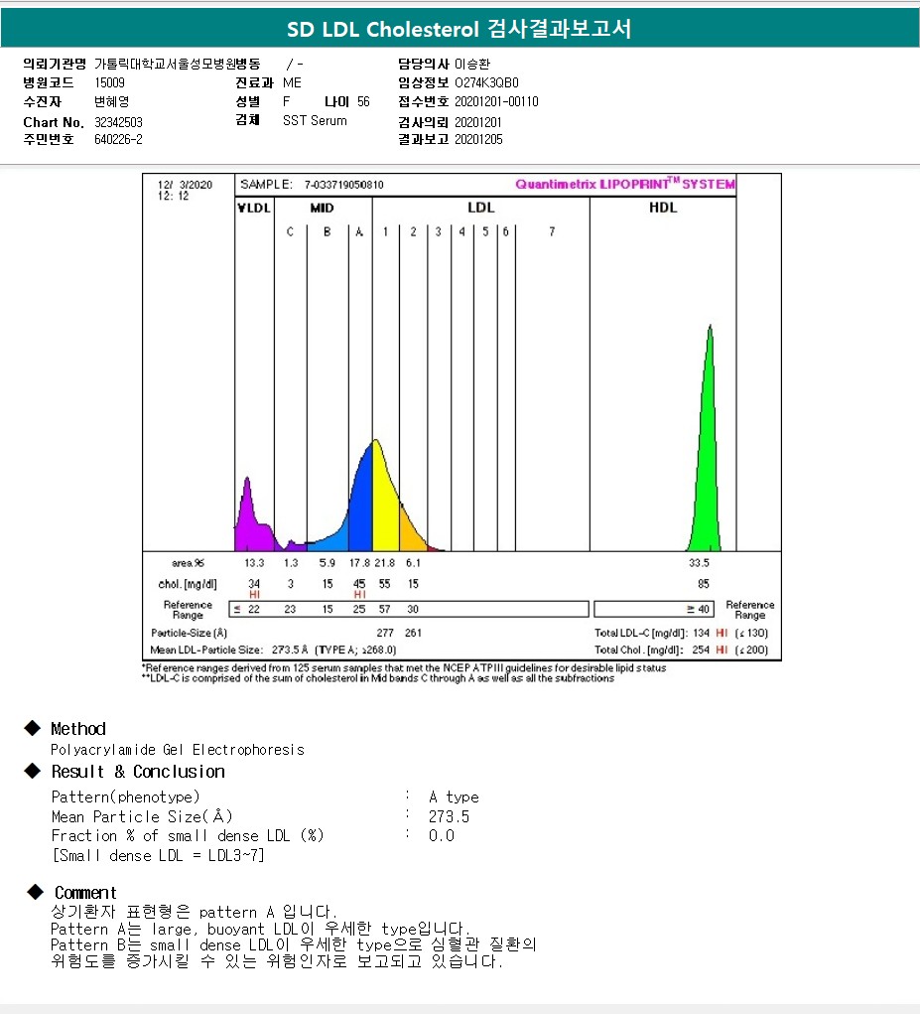Viewport: 920px width, 1014px height.
Task: Click the sample ID 7-033719050810
Action: point(343,185)
